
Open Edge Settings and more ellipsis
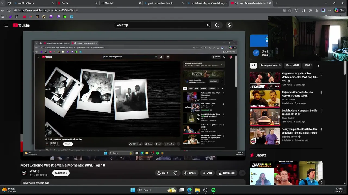(330, 10)
